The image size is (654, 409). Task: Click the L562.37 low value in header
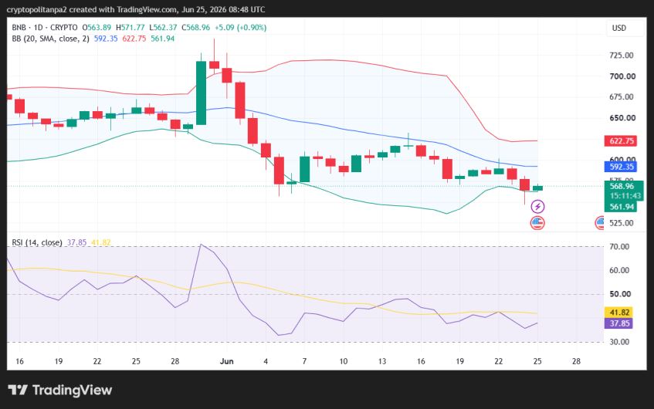click(163, 28)
